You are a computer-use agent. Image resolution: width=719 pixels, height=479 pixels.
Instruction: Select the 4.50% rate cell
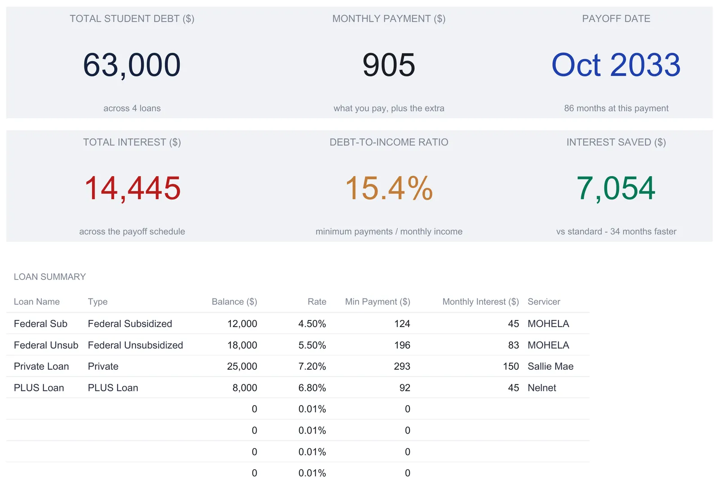312,324
